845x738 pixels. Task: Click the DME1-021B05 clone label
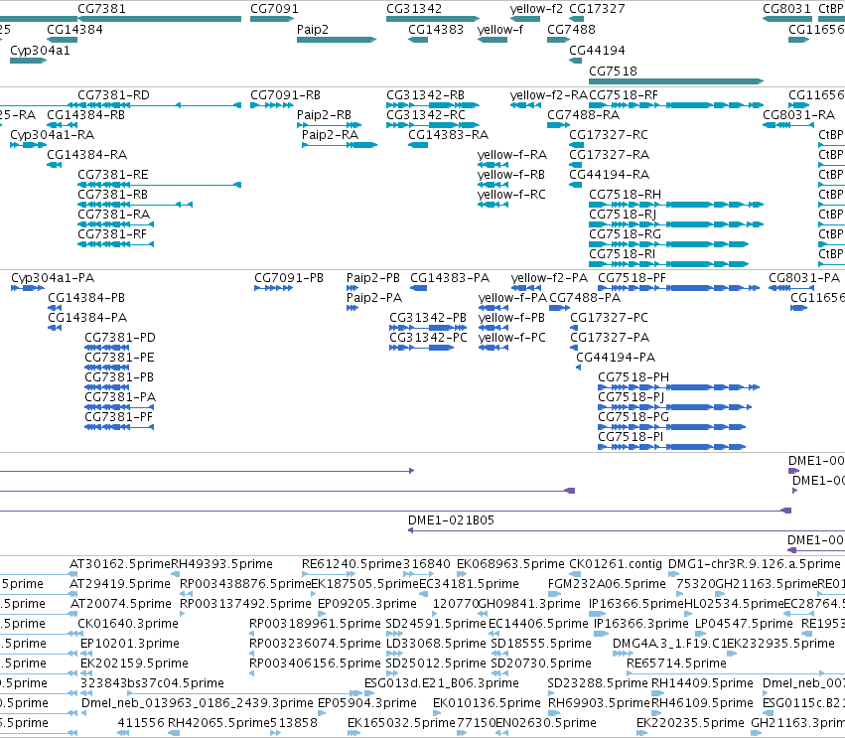coord(451,520)
